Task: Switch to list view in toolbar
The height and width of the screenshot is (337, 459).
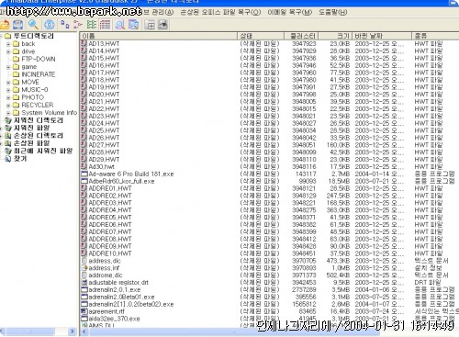Action: coord(92,25)
